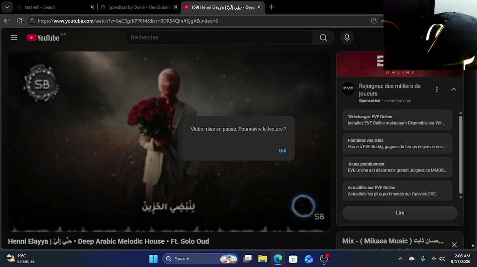Screen dimensions: 477x267
Task: Click the eveonline.com sponsor link
Action: (x=397, y=100)
